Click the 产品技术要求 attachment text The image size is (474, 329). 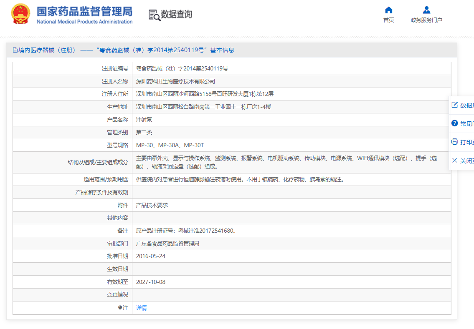coord(152,205)
